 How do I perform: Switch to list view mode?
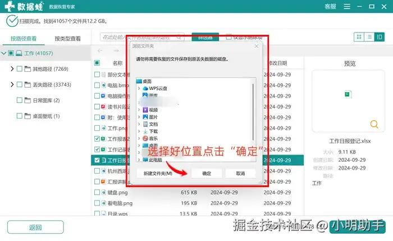[x=369, y=37]
